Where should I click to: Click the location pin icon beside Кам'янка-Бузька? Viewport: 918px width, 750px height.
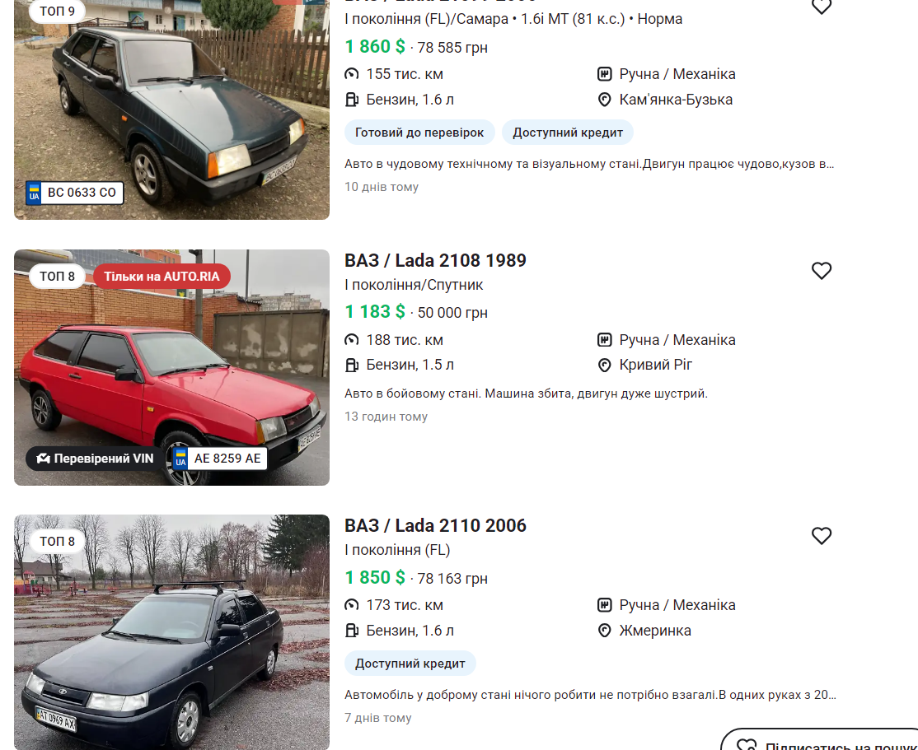point(604,100)
